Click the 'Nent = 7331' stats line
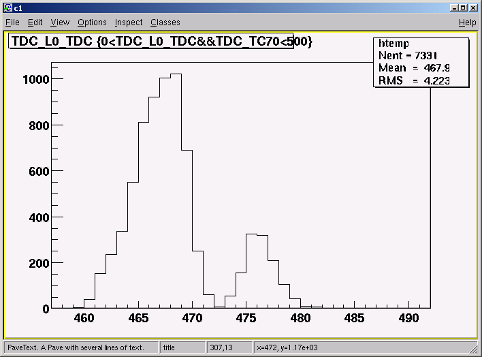This screenshot has height=357, width=482. (408, 56)
